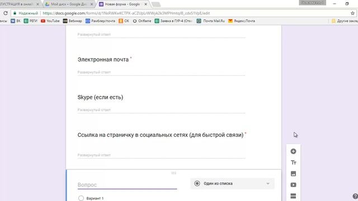Insert an image via sidebar icon
Image resolution: width=358 pixels, height=201 pixels.
click(293, 174)
